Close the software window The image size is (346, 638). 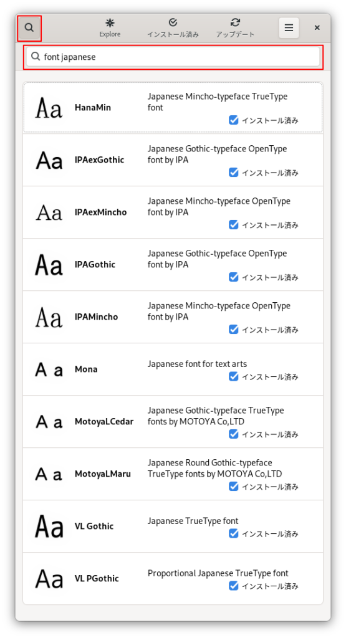pyautogui.click(x=317, y=27)
